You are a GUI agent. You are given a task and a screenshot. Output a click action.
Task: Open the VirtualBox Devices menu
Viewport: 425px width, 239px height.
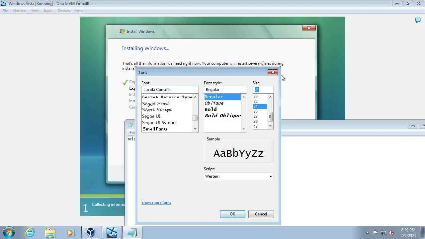[x=64, y=11]
